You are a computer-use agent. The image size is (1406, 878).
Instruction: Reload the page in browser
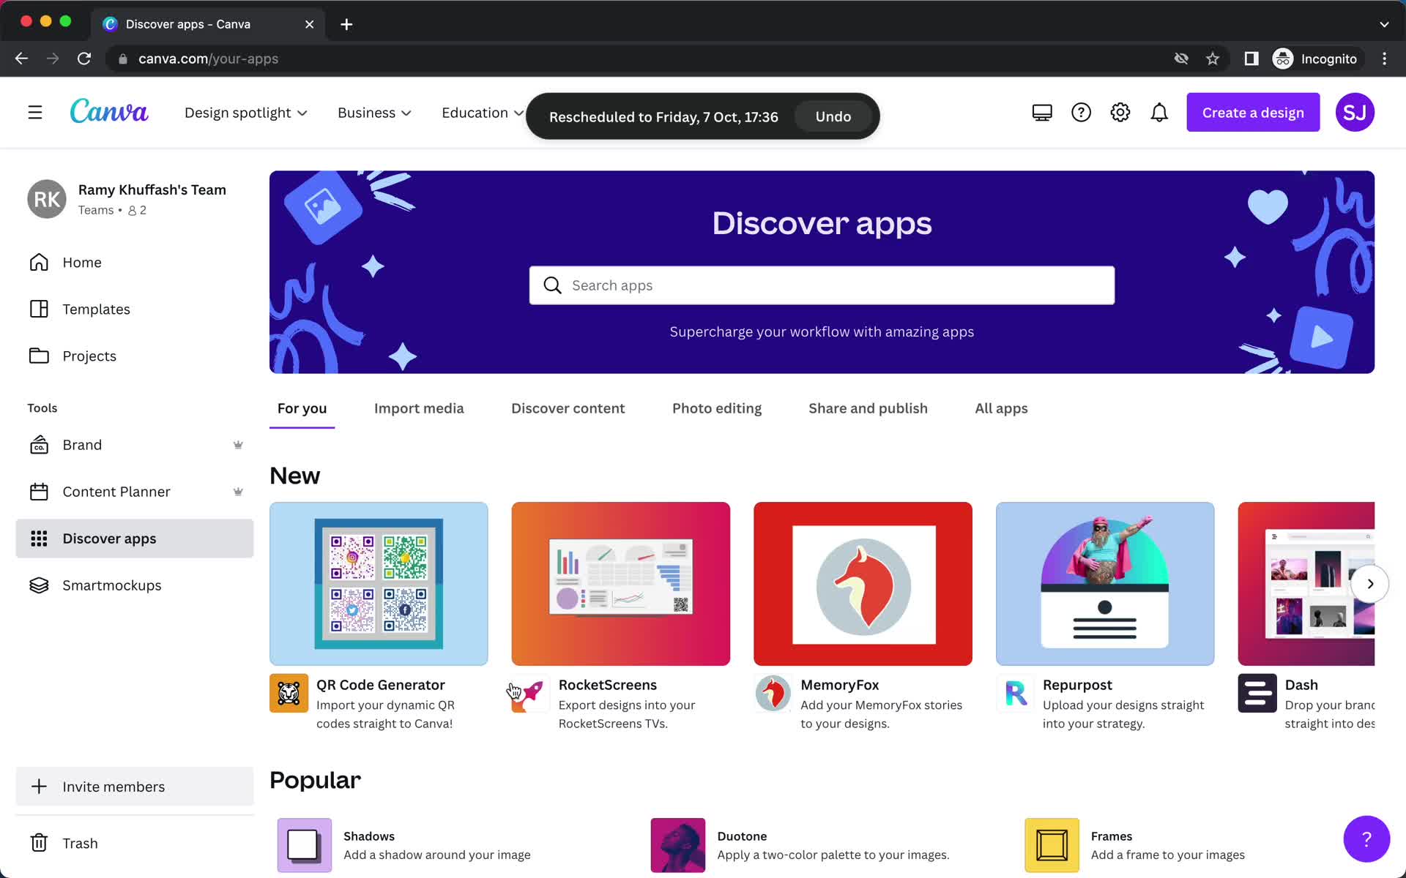point(84,59)
